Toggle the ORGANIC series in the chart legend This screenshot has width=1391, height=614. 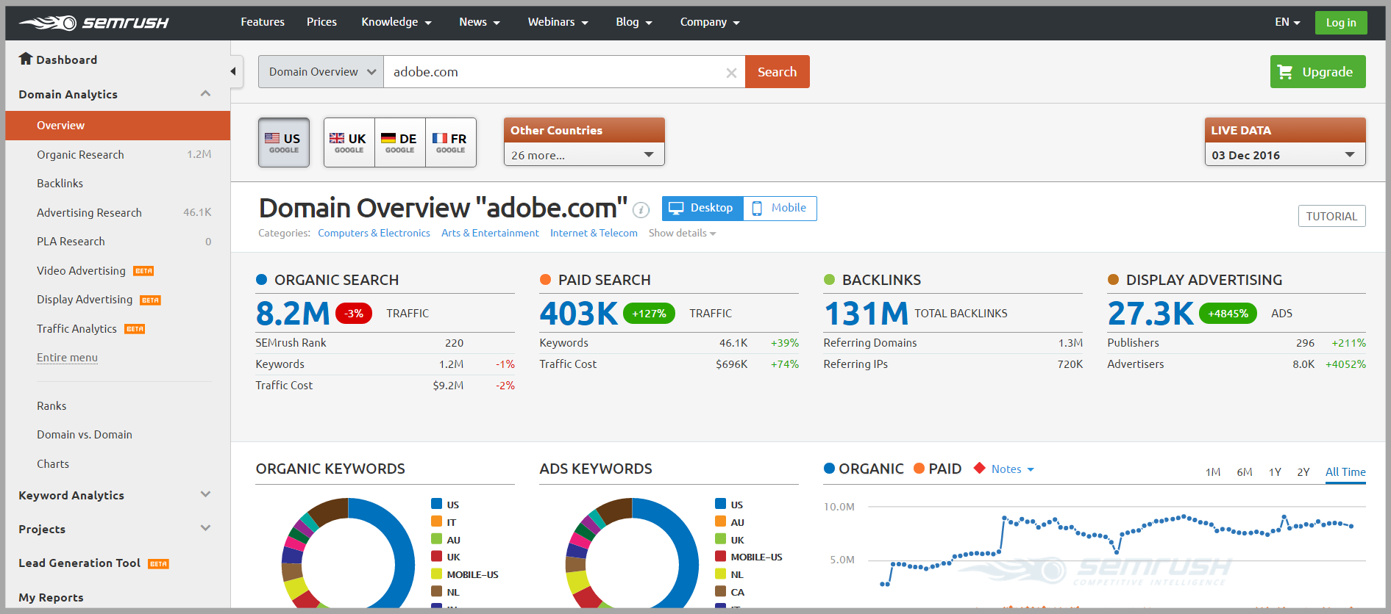pyautogui.click(x=864, y=469)
